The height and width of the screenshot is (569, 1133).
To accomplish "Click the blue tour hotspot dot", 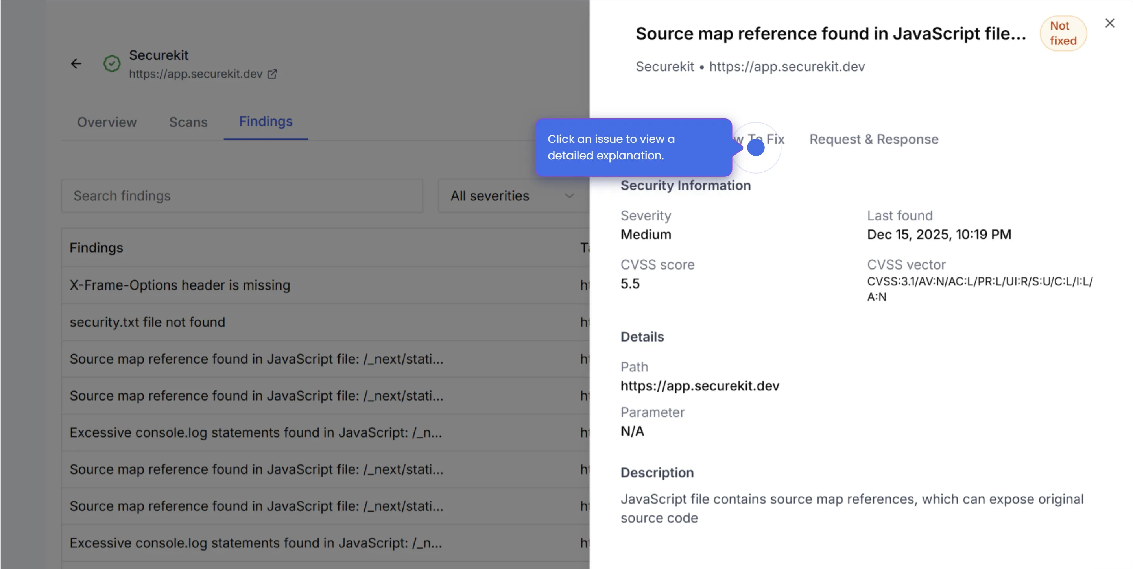I will pyautogui.click(x=756, y=148).
